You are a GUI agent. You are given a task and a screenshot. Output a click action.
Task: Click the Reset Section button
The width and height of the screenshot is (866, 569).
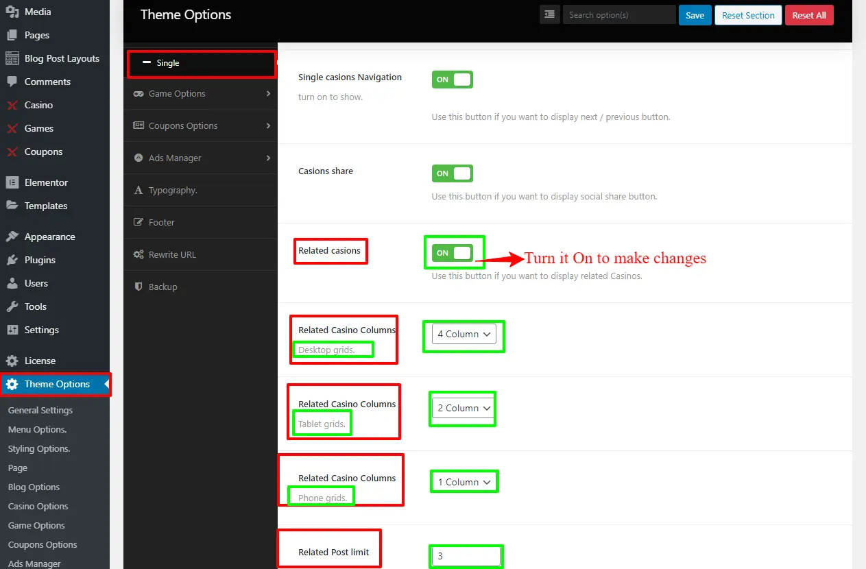[748, 15]
